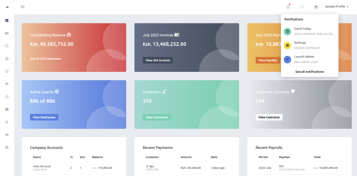Click the Recent Payments heading
This screenshot has height=176, width=357.
pyautogui.click(x=158, y=148)
